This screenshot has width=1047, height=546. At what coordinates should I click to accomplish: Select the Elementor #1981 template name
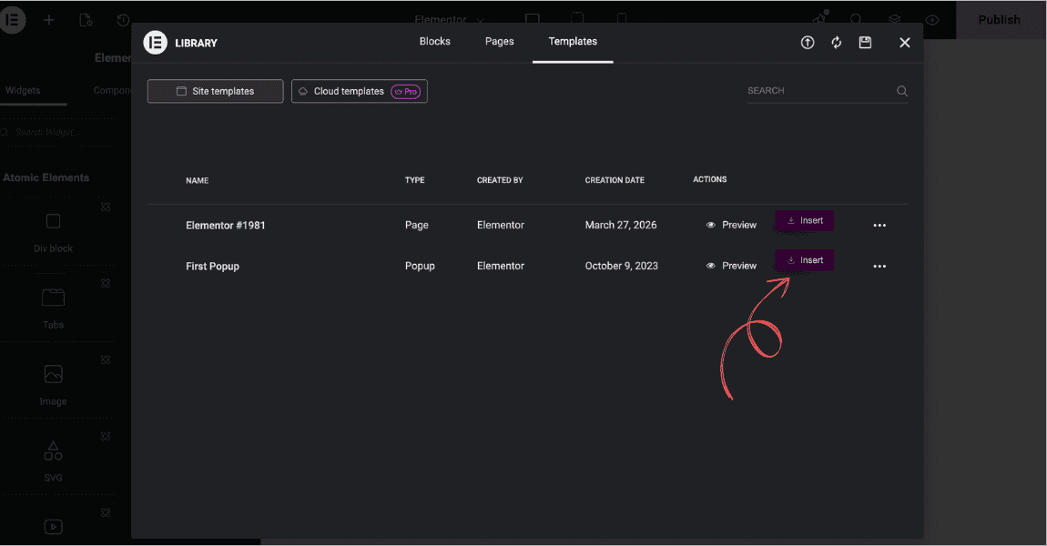(226, 225)
